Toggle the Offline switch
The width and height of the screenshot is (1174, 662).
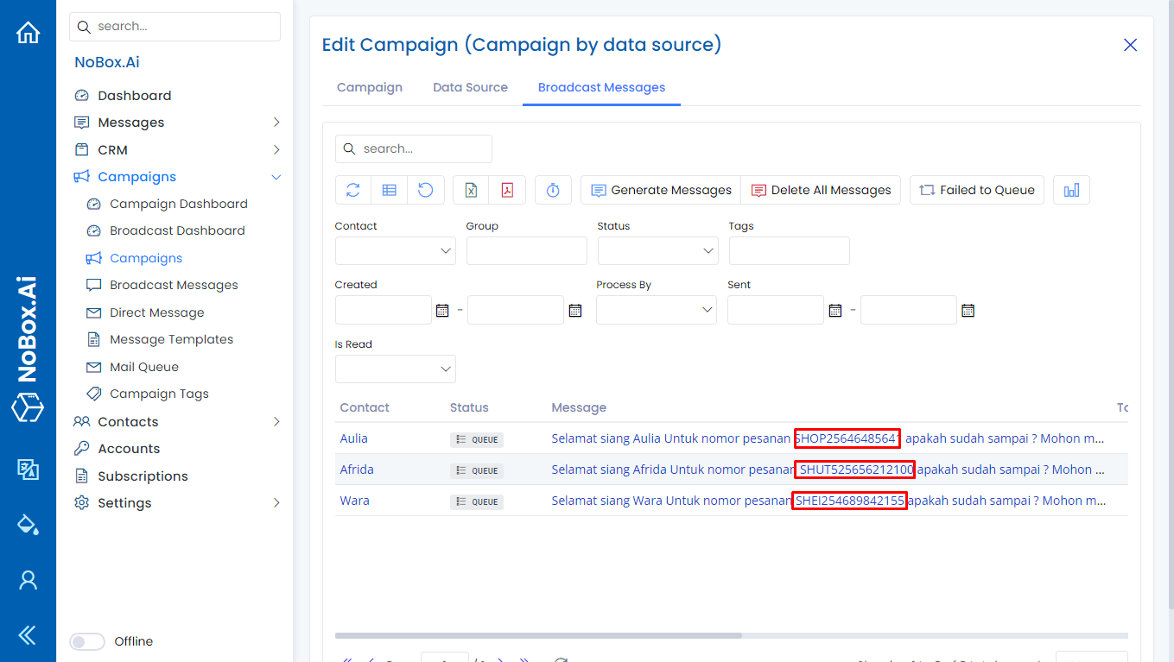[x=86, y=641]
